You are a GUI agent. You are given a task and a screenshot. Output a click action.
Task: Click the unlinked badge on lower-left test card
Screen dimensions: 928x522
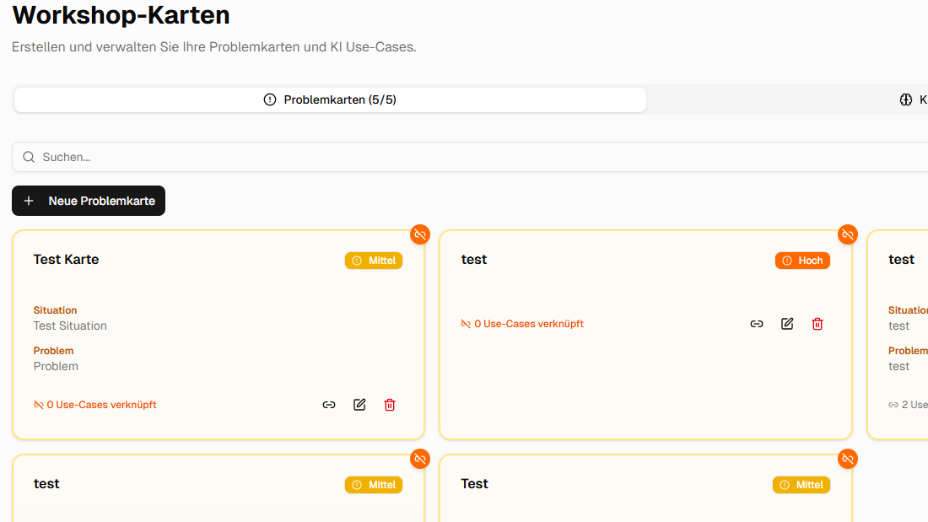point(420,459)
